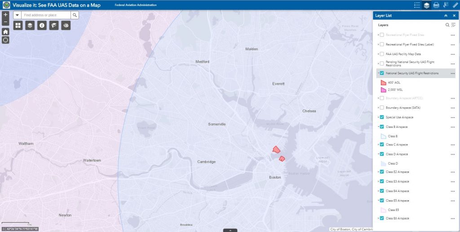The image size is (460, 232).
Task: Click the search magnifier button
Action: (x=75, y=15)
